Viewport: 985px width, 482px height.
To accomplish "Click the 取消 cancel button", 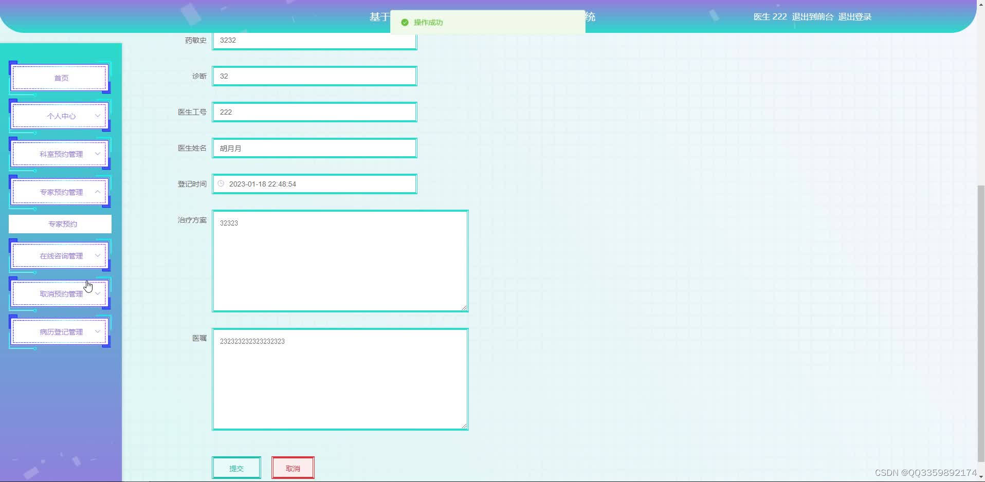I will coord(293,468).
